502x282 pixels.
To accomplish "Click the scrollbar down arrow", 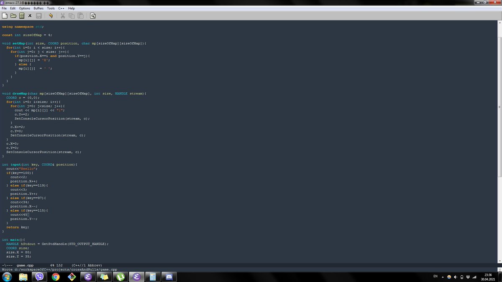I will (x=499, y=260).
